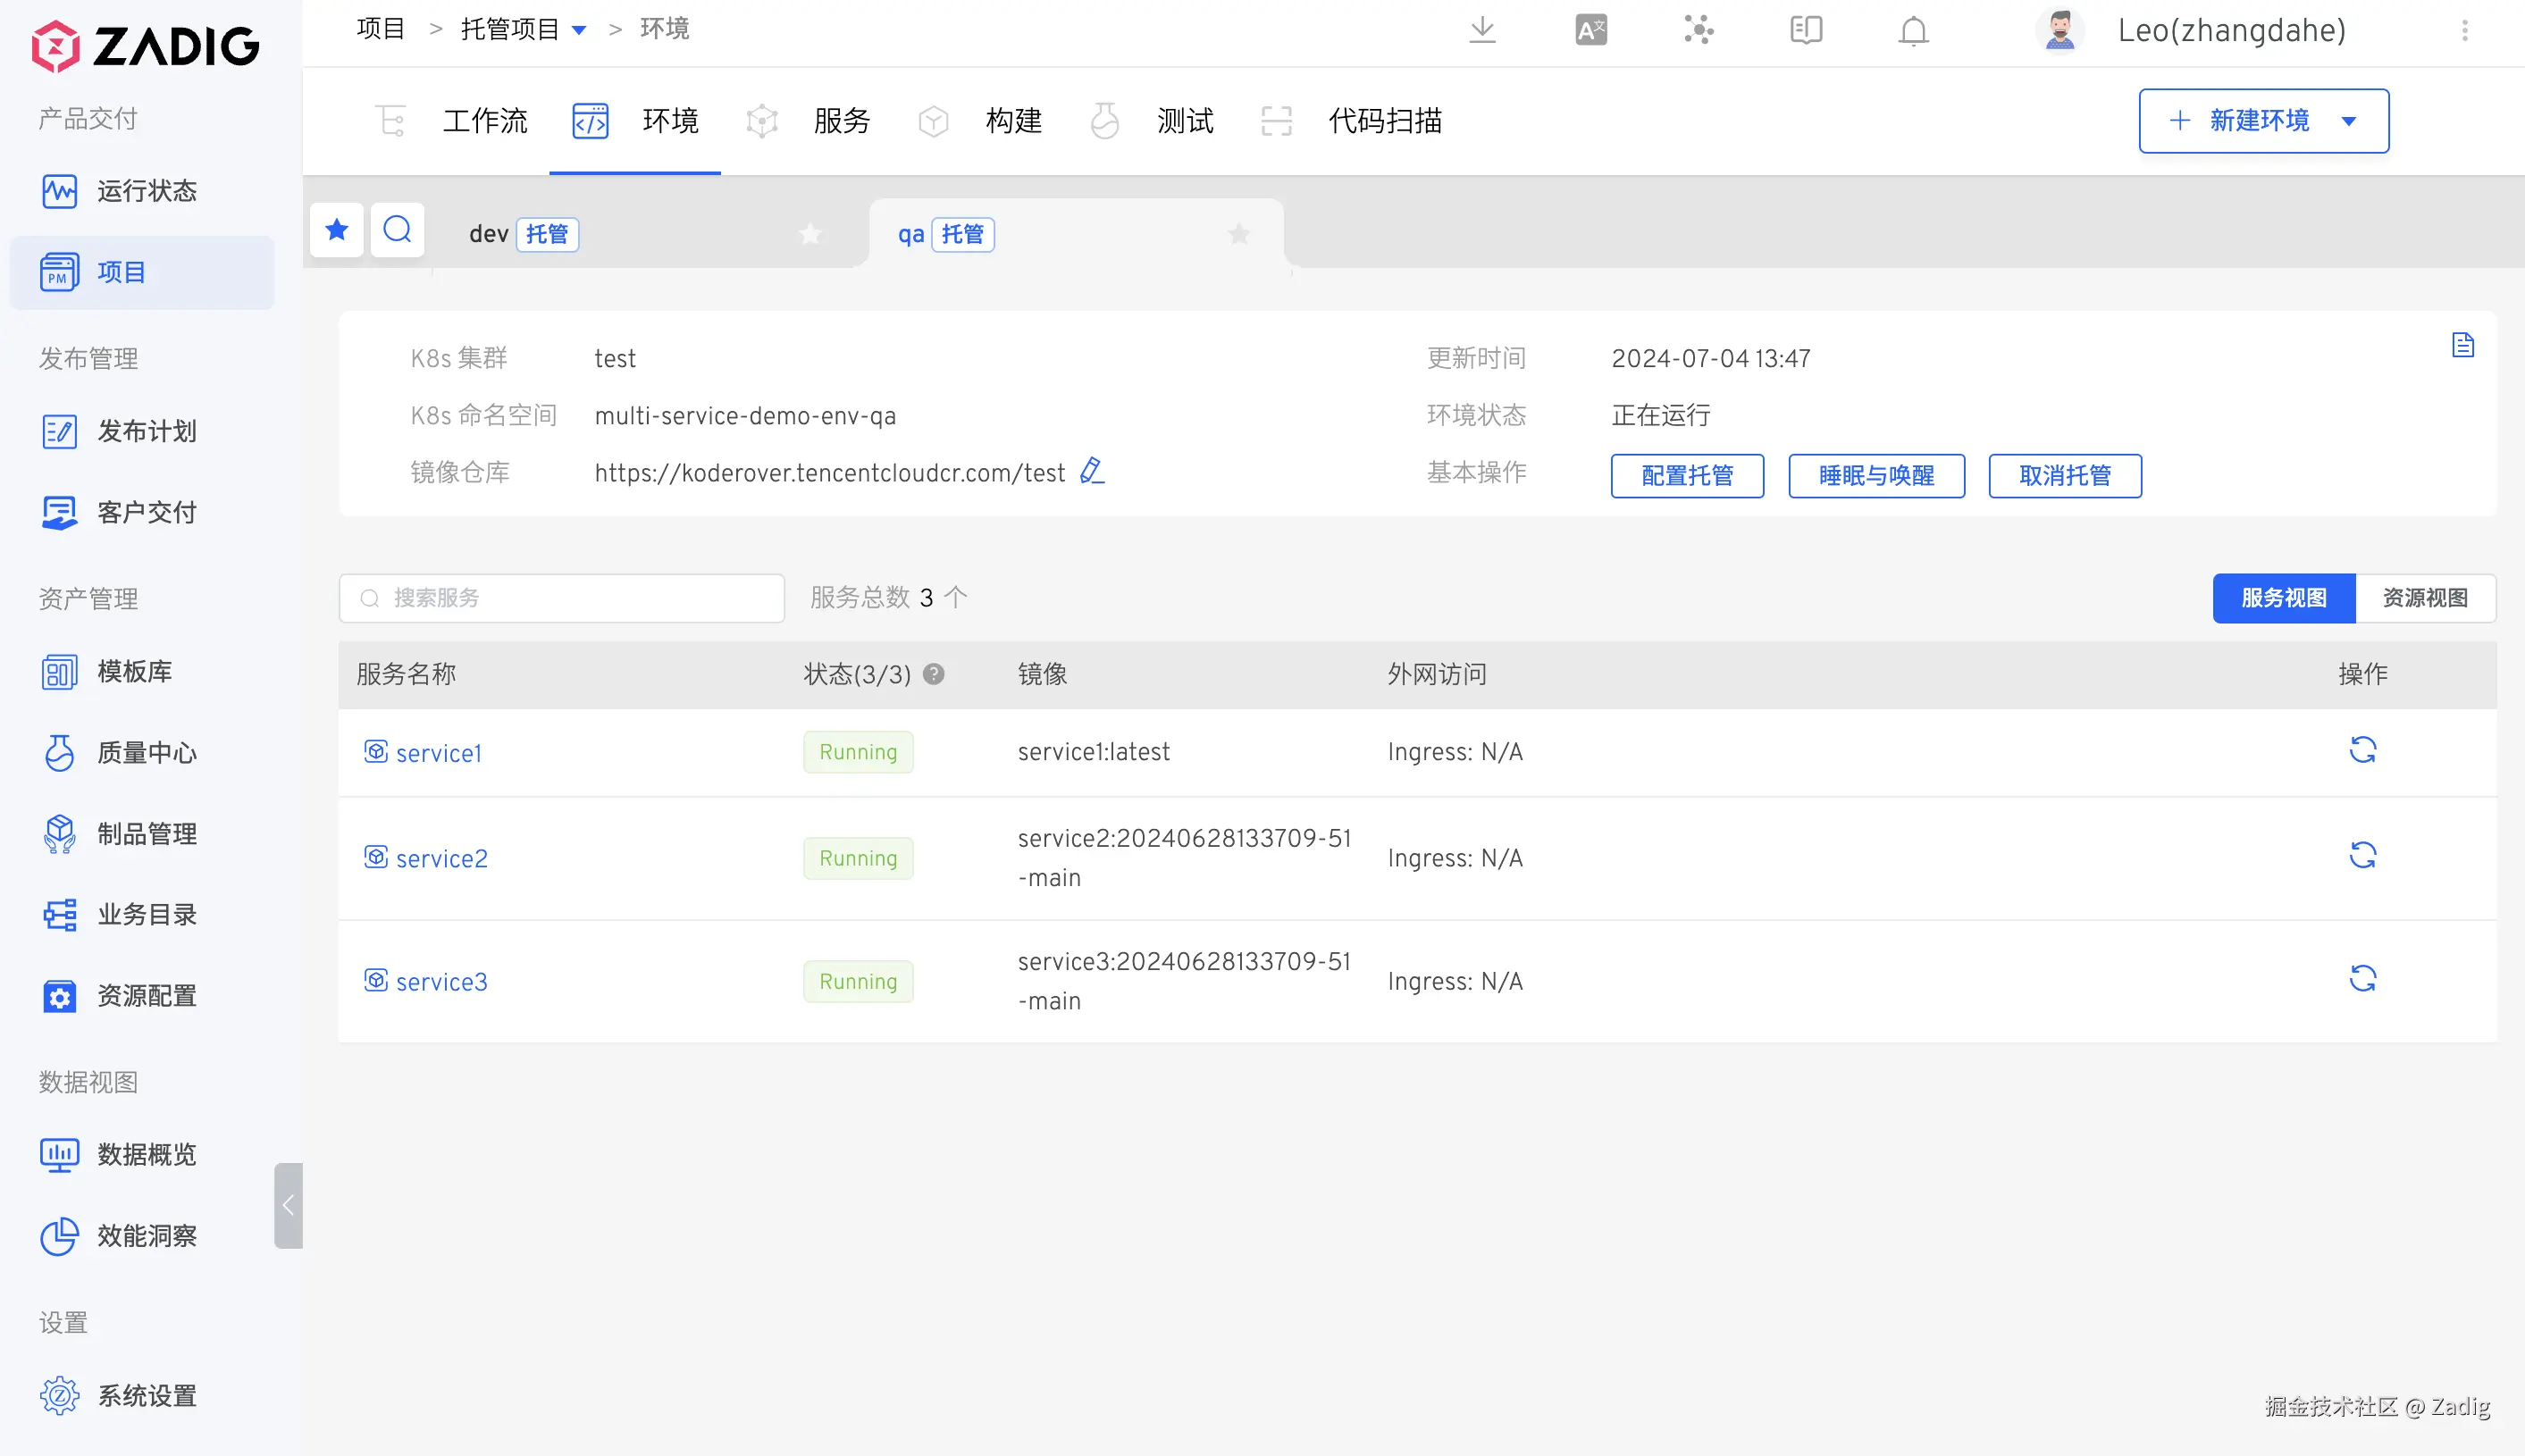2525x1456 pixels.
Task: Click the download icon in top bar
Action: click(1482, 30)
